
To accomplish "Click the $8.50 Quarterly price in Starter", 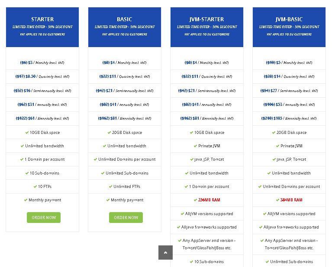I will (30, 76).
